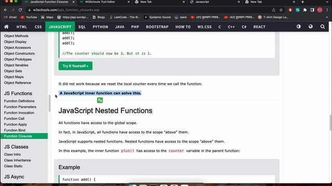Switch to the W3Schools Tryit Editor tab
Screen dimensions: 332x186
(100, 2)
